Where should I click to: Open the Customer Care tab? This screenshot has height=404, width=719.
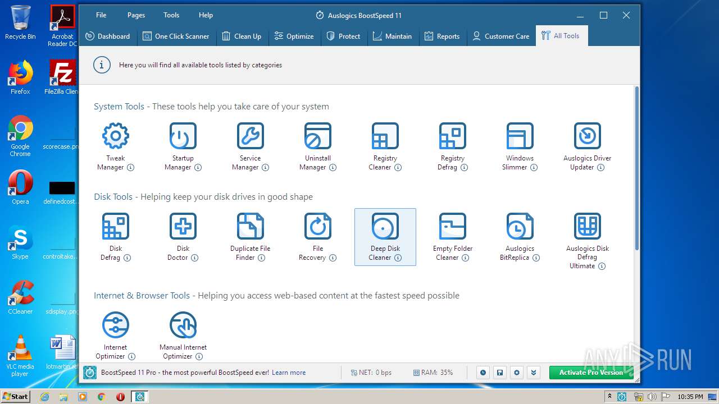[500, 36]
